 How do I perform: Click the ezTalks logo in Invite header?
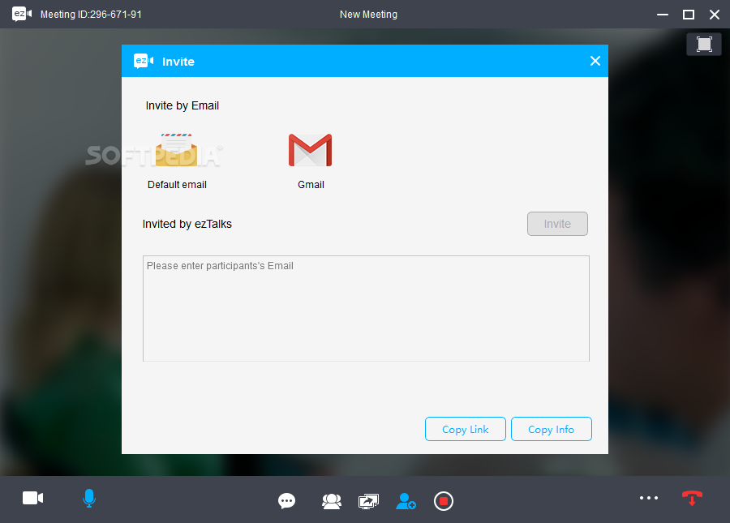coord(144,61)
